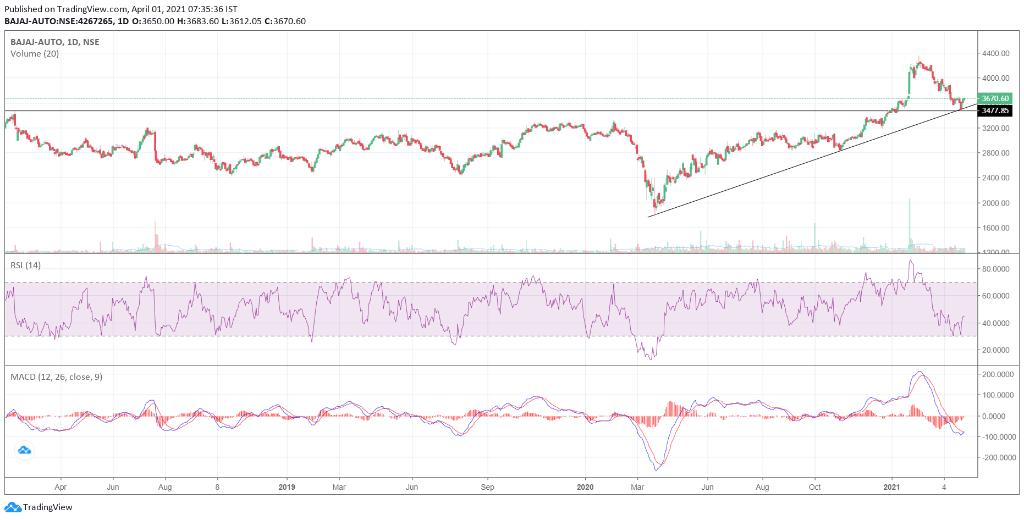This screenshot has height=520, width=1024.
Task: Click the 2800.00 price axis label
Action: click(996, 153)
